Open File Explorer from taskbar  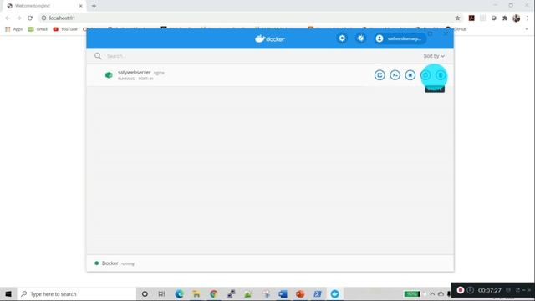click(x=196, y=293)
